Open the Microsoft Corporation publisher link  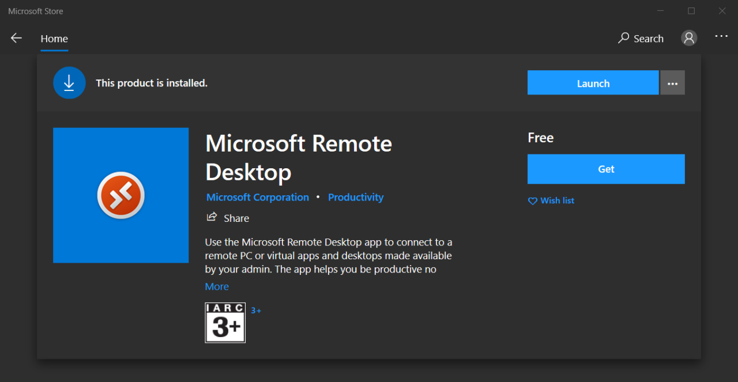click(258, 197)
